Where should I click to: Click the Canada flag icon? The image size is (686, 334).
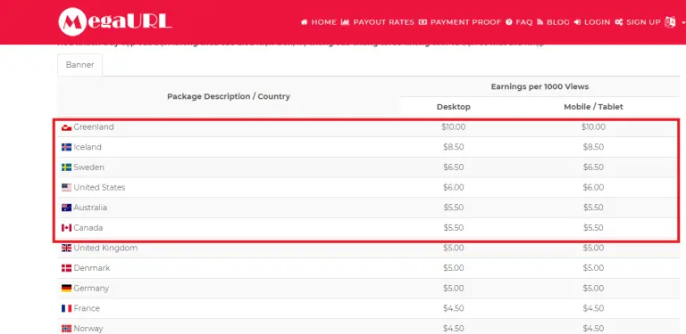click(x=66, y=228)
